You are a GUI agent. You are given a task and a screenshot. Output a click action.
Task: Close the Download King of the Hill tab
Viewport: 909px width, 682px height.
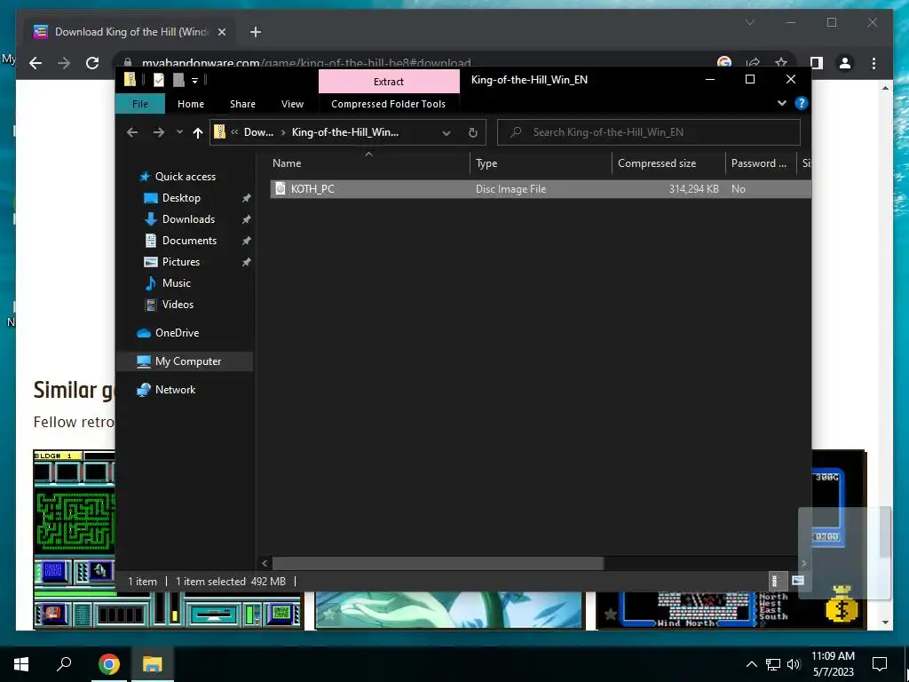tap(221, 32)
